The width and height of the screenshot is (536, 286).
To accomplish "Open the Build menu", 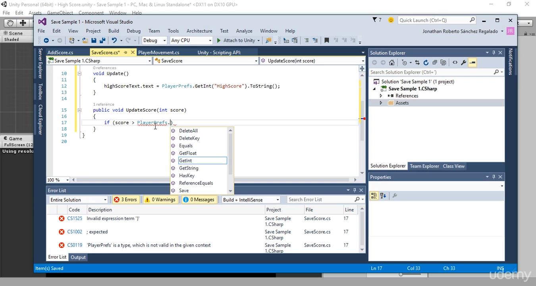I will [x=114, y=31].
